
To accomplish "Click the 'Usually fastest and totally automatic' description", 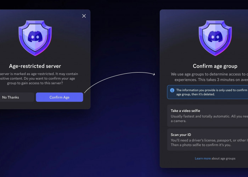I will [209, 119].
